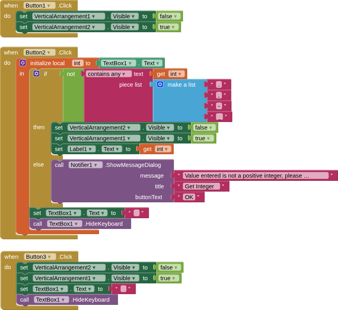This screenshot has width=338, height=310.
Task: Click the 'Get Integer' title text field
Action: pos(201,186)
